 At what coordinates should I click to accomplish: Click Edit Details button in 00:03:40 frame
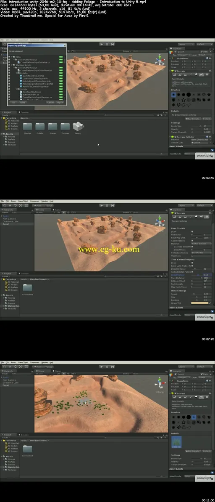pos(193,119)
